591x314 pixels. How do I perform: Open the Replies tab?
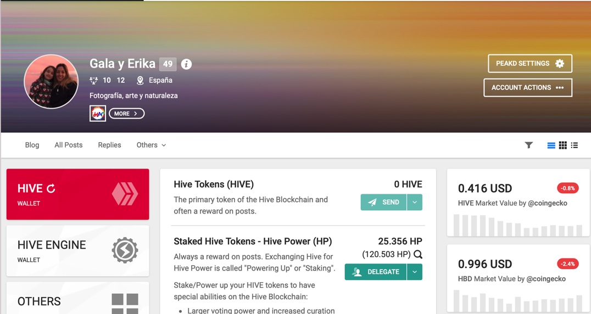point(110,145)
